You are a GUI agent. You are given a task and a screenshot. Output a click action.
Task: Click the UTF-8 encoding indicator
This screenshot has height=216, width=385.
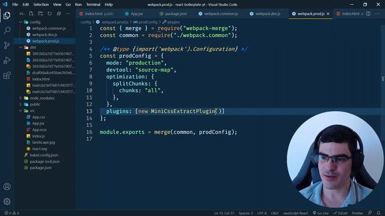262,213
